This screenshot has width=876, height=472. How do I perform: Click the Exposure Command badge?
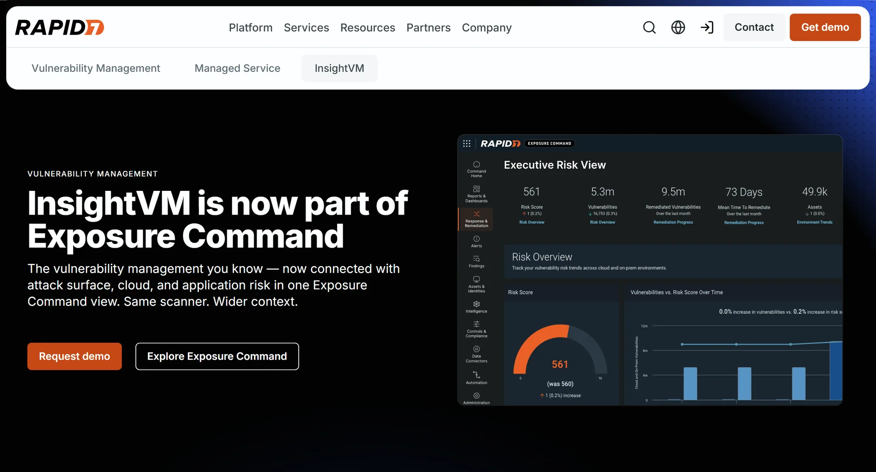[x=550, y=144]
